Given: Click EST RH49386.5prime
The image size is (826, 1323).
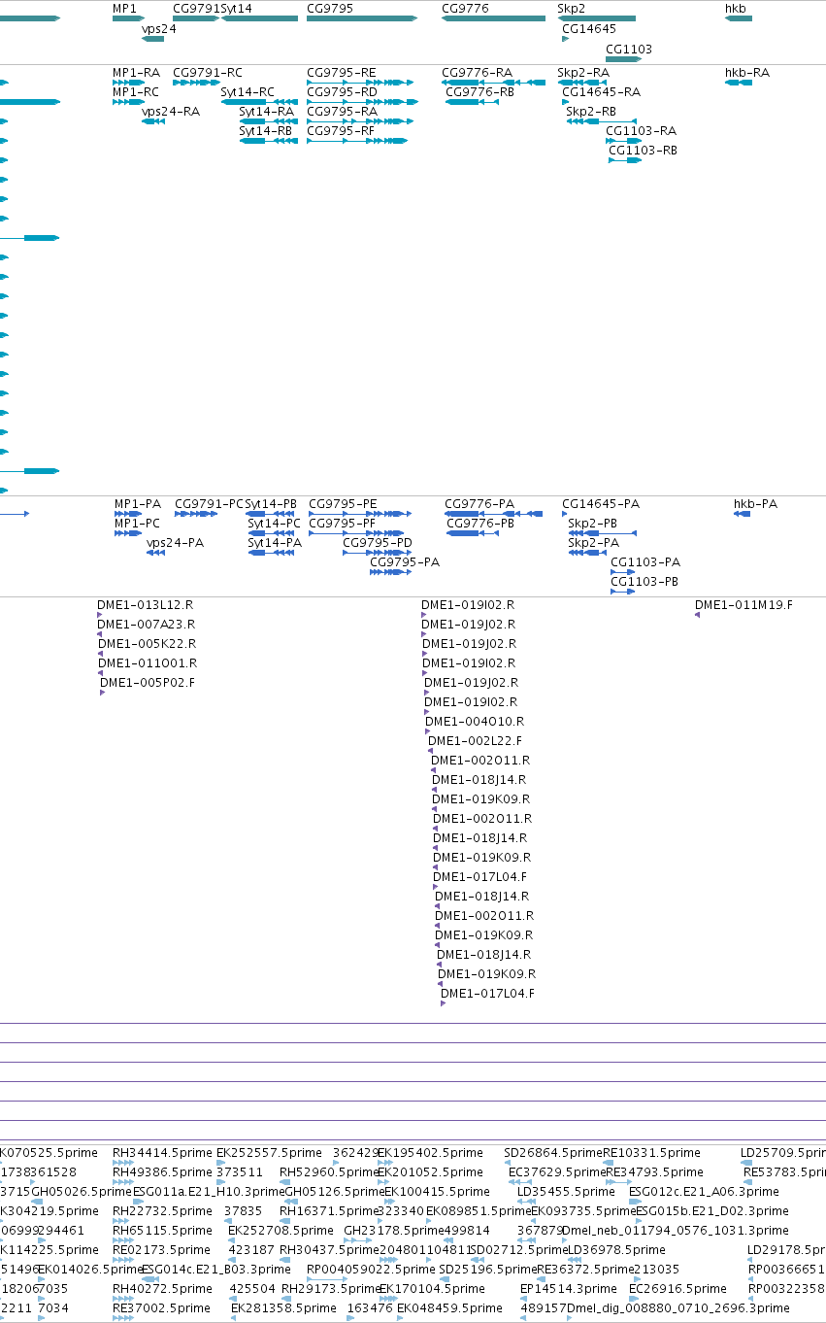Looking at the screenshot, I should [x=162, y=1172].
